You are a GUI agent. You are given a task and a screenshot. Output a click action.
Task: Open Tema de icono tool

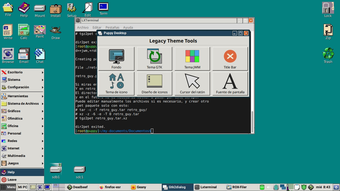coord(116,84)
